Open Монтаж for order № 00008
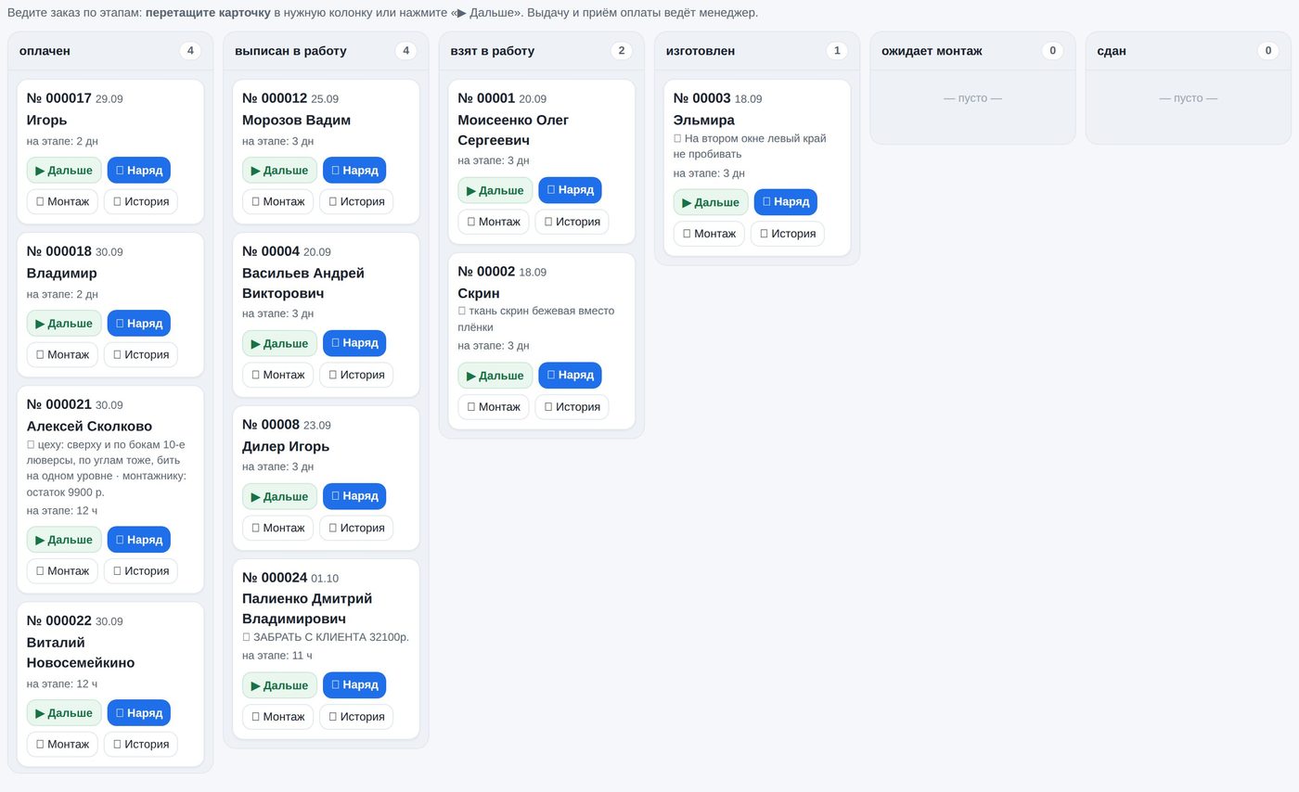The image size is (1299, 792). tap(277, 528)
